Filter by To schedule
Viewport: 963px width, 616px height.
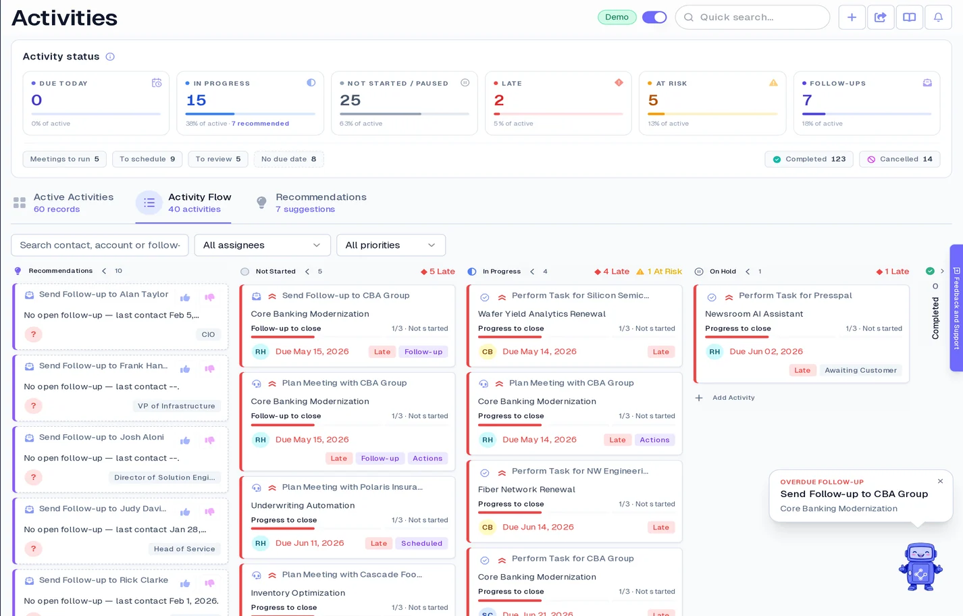pos(147,159)
